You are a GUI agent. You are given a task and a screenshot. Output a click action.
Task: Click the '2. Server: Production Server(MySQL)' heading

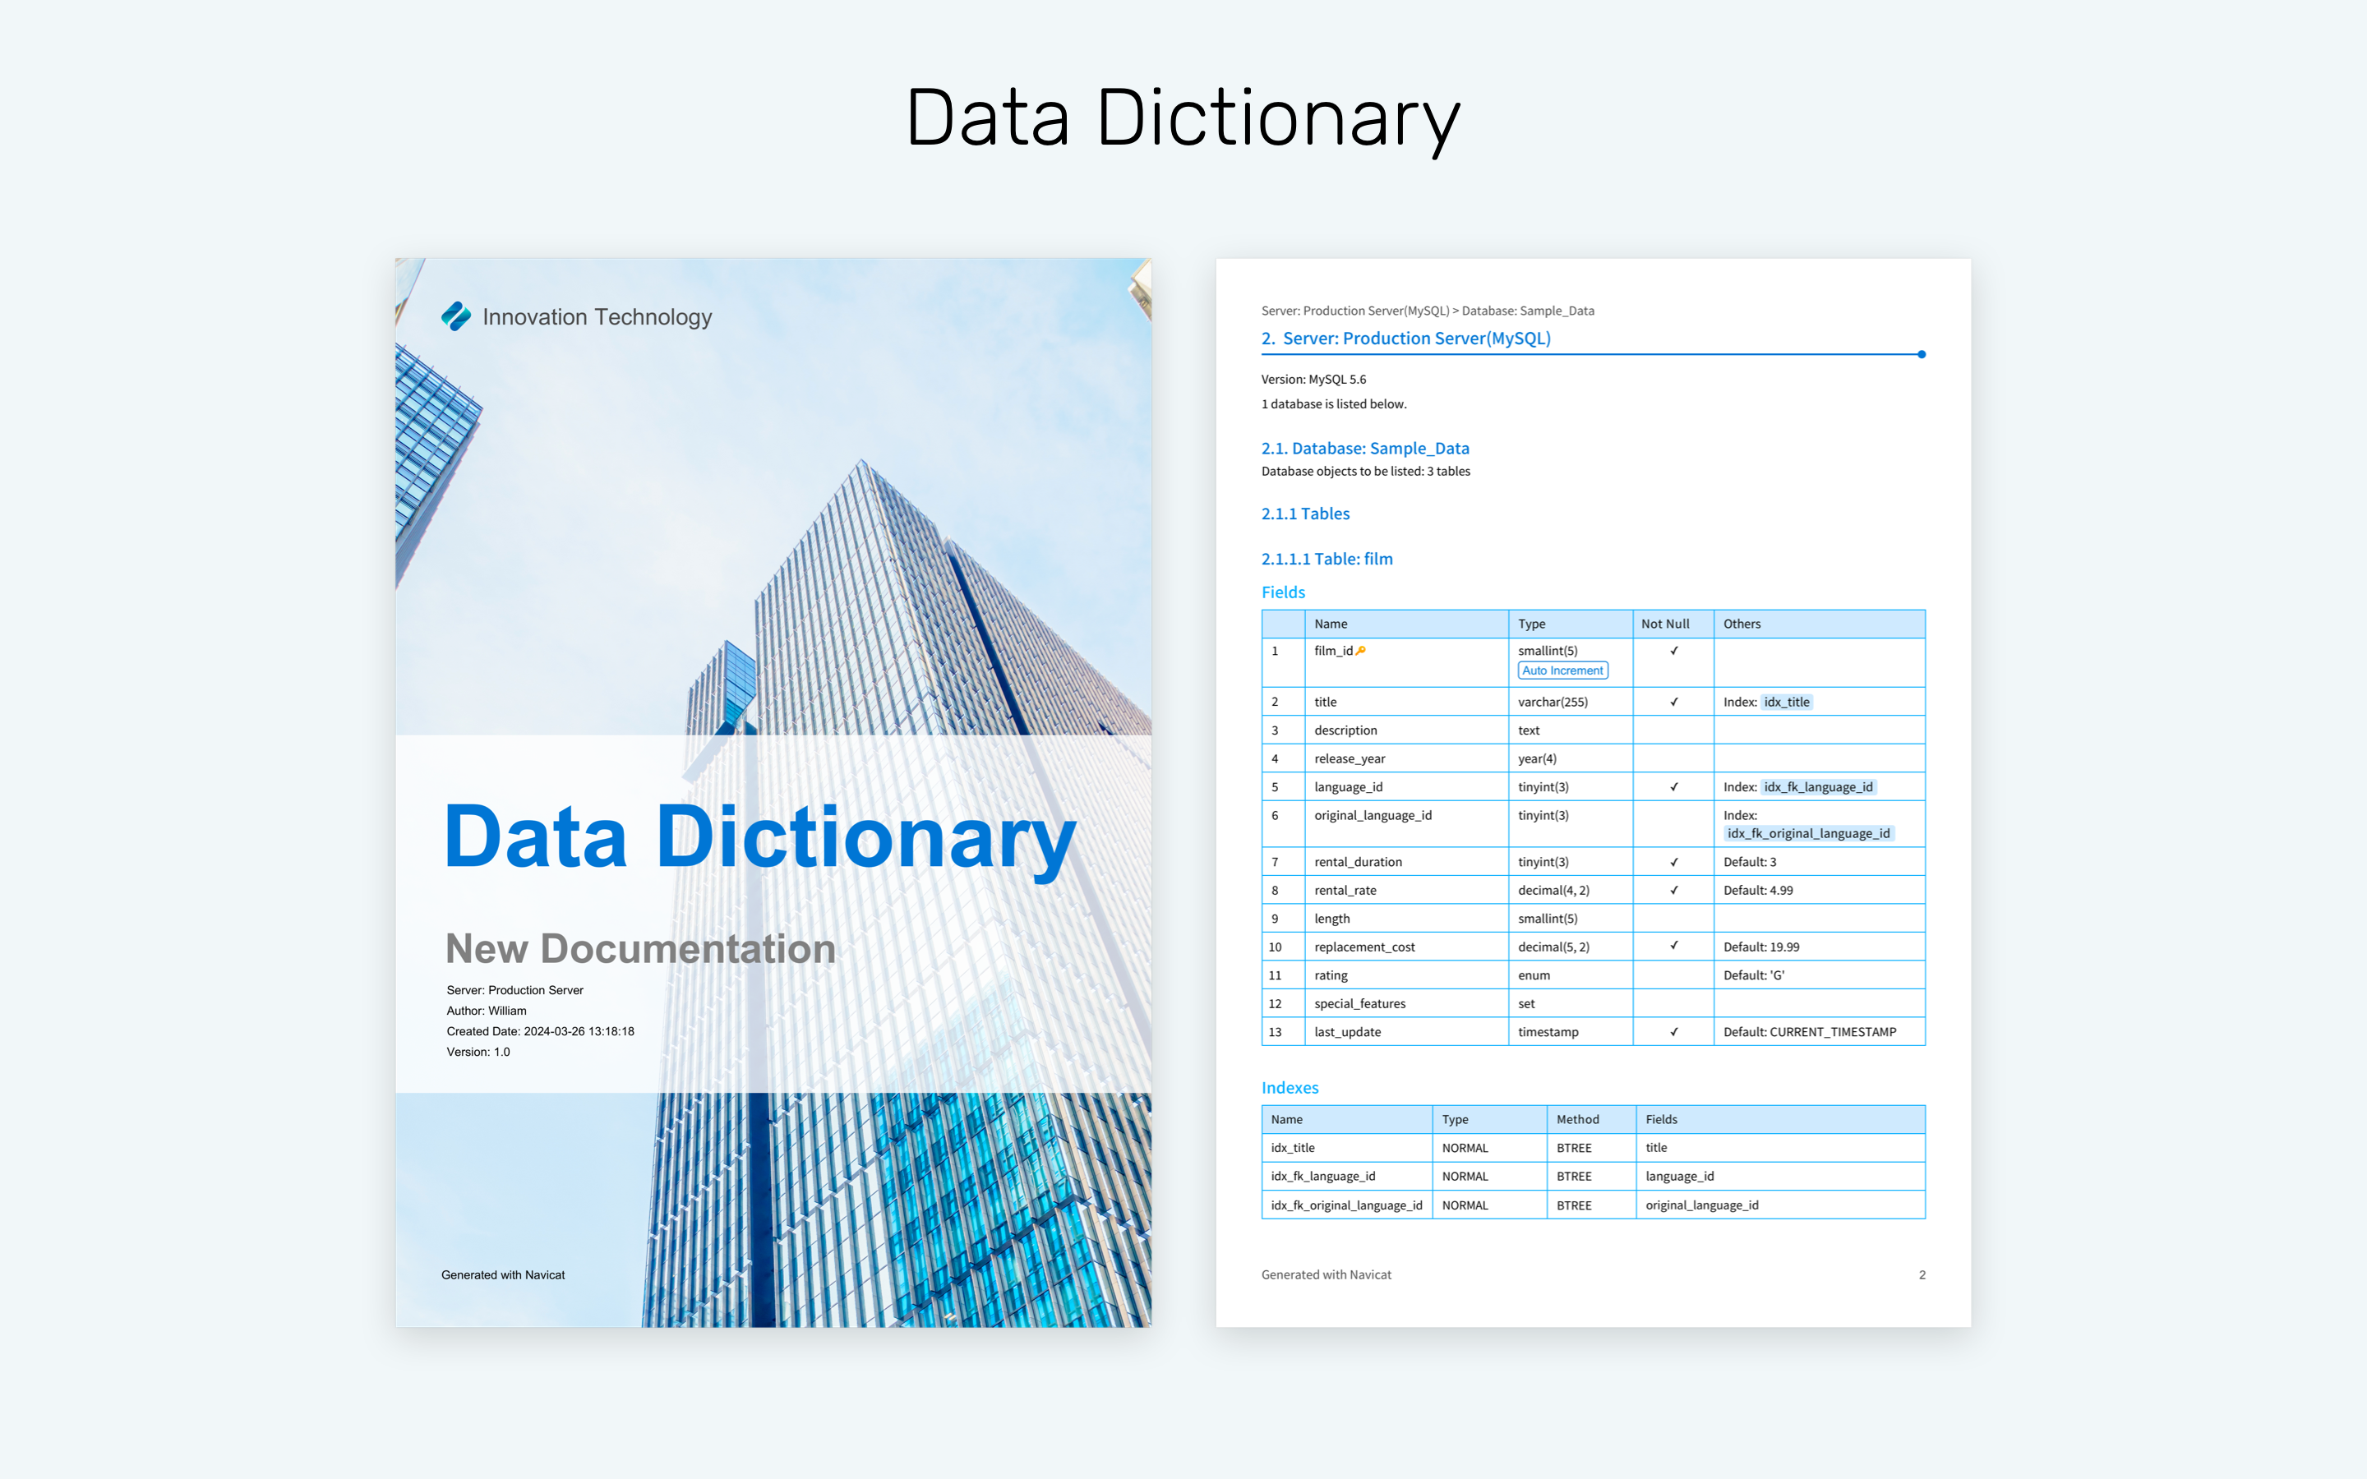point(1405,339)
